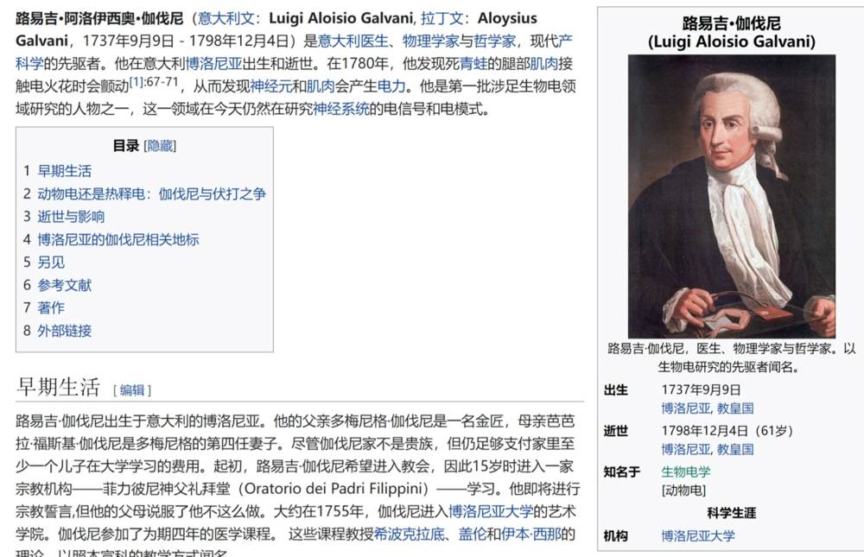
Task: Click 博洛尼亚 link in 逝世 row
Action: (686, 450)
